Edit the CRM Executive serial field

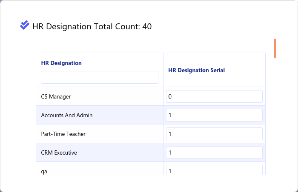[214, 152]
